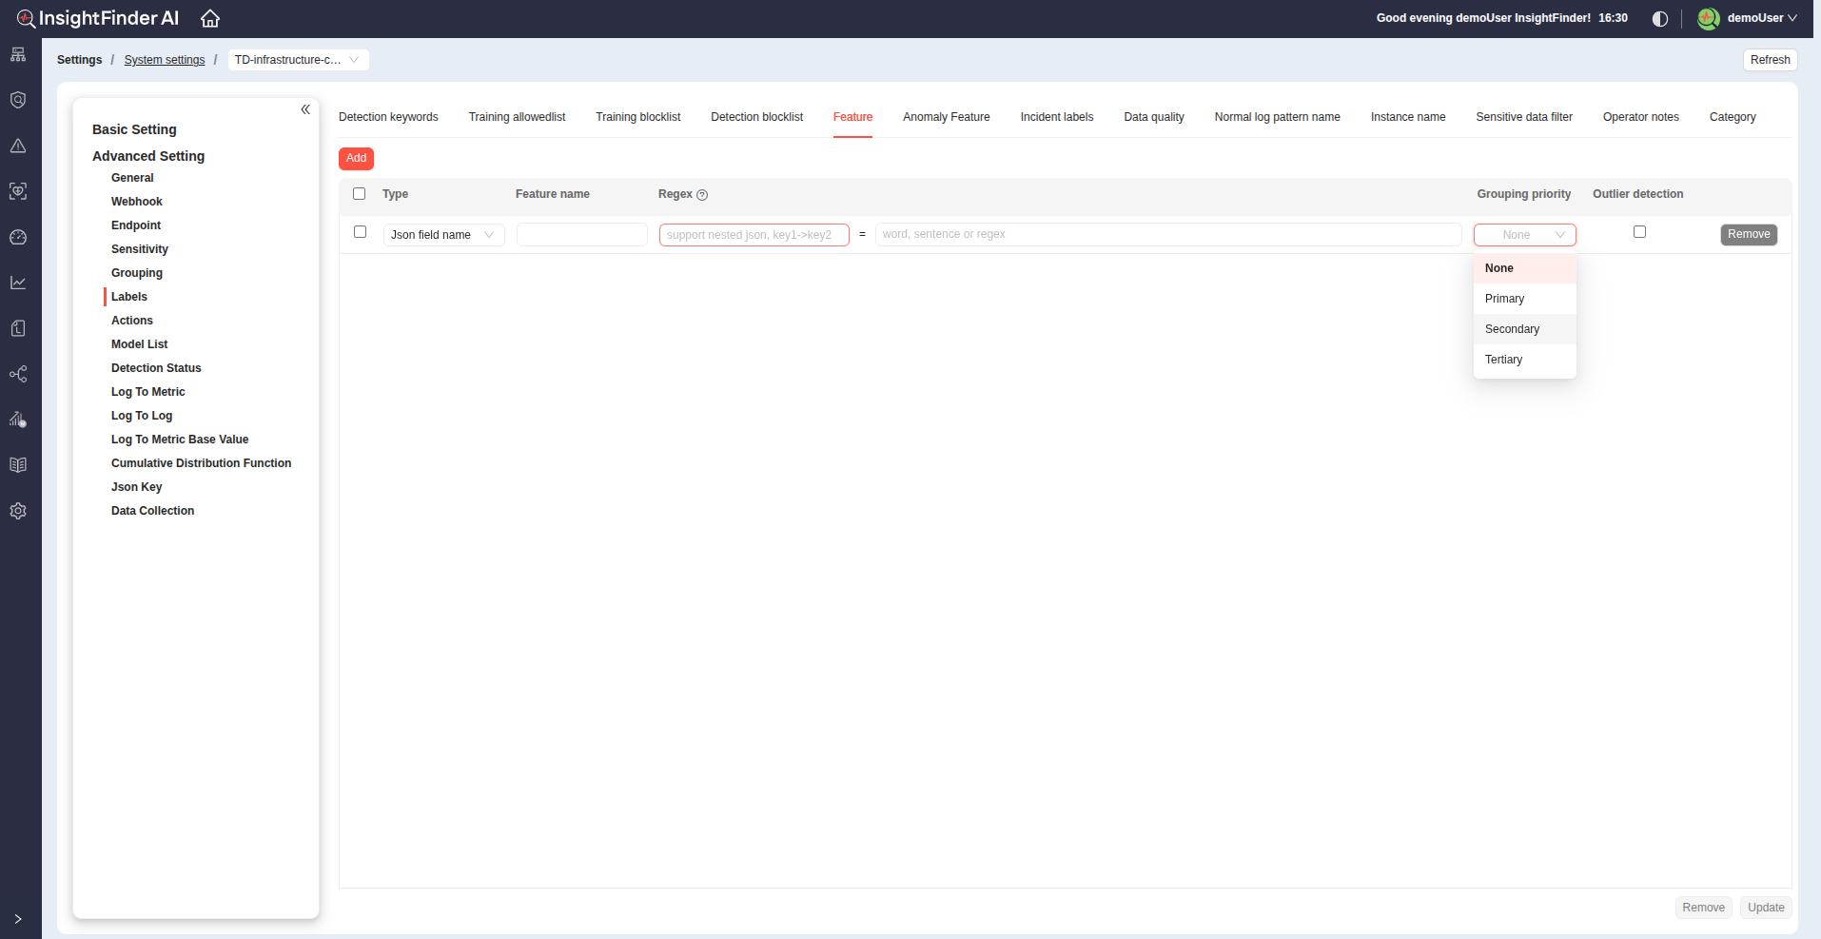
Task: Click the Regex help question icon
Action: click(702, 195)
